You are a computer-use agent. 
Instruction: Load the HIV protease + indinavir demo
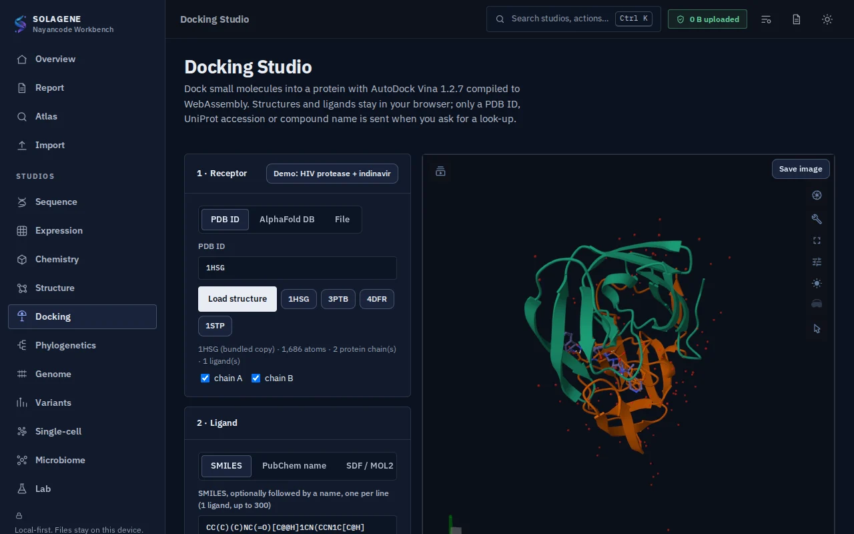tap(332, 174)
